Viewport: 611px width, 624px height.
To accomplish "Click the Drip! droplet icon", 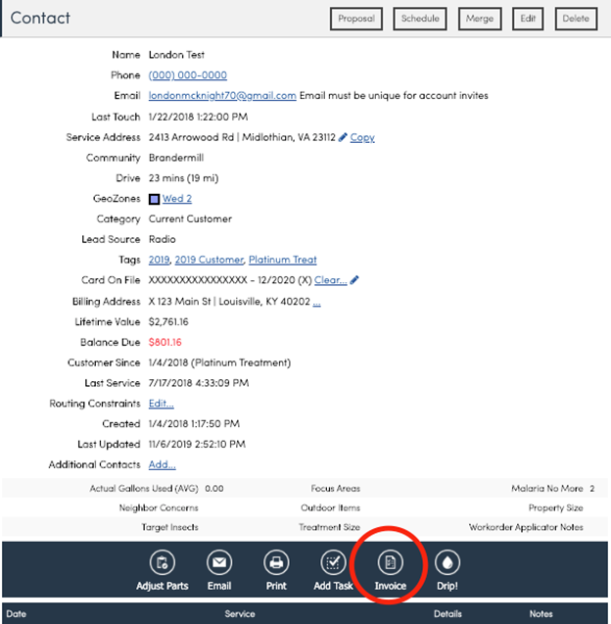I will pos(446,563).
